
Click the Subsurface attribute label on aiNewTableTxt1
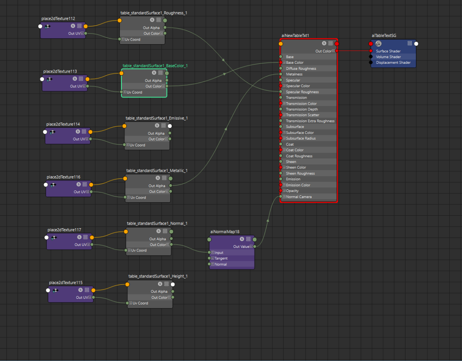[x=295, y=127]
